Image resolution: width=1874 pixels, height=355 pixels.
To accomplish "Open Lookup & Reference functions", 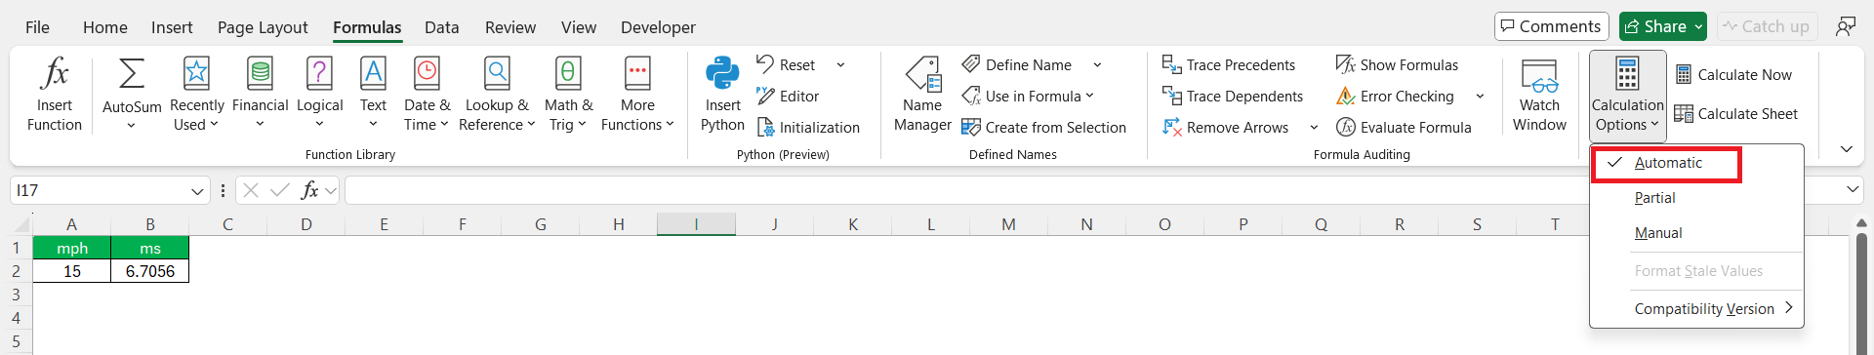I will pyautogui.click(x=497, y=95).
